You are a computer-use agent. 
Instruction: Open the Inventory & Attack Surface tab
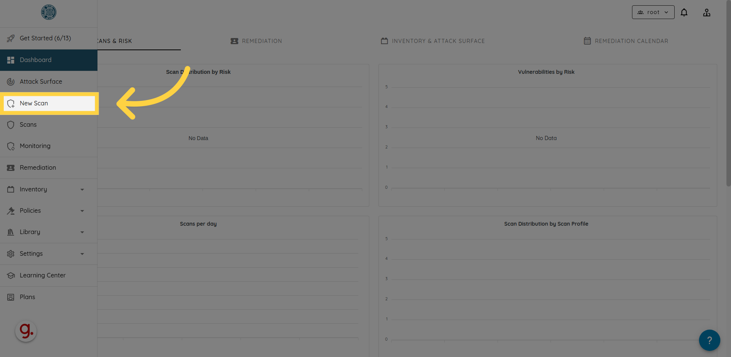click(433, 41)
